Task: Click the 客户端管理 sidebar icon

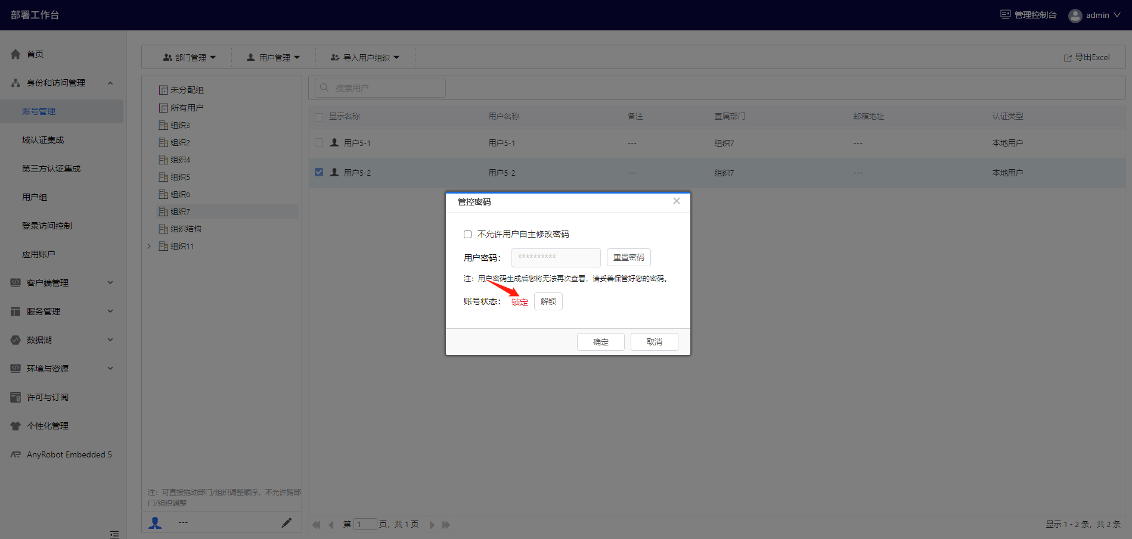Action: click(15, 283)
